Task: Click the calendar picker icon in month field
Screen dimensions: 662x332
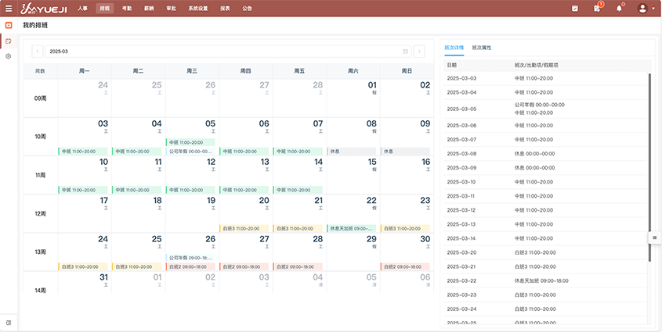Action: tap(405, 52)
